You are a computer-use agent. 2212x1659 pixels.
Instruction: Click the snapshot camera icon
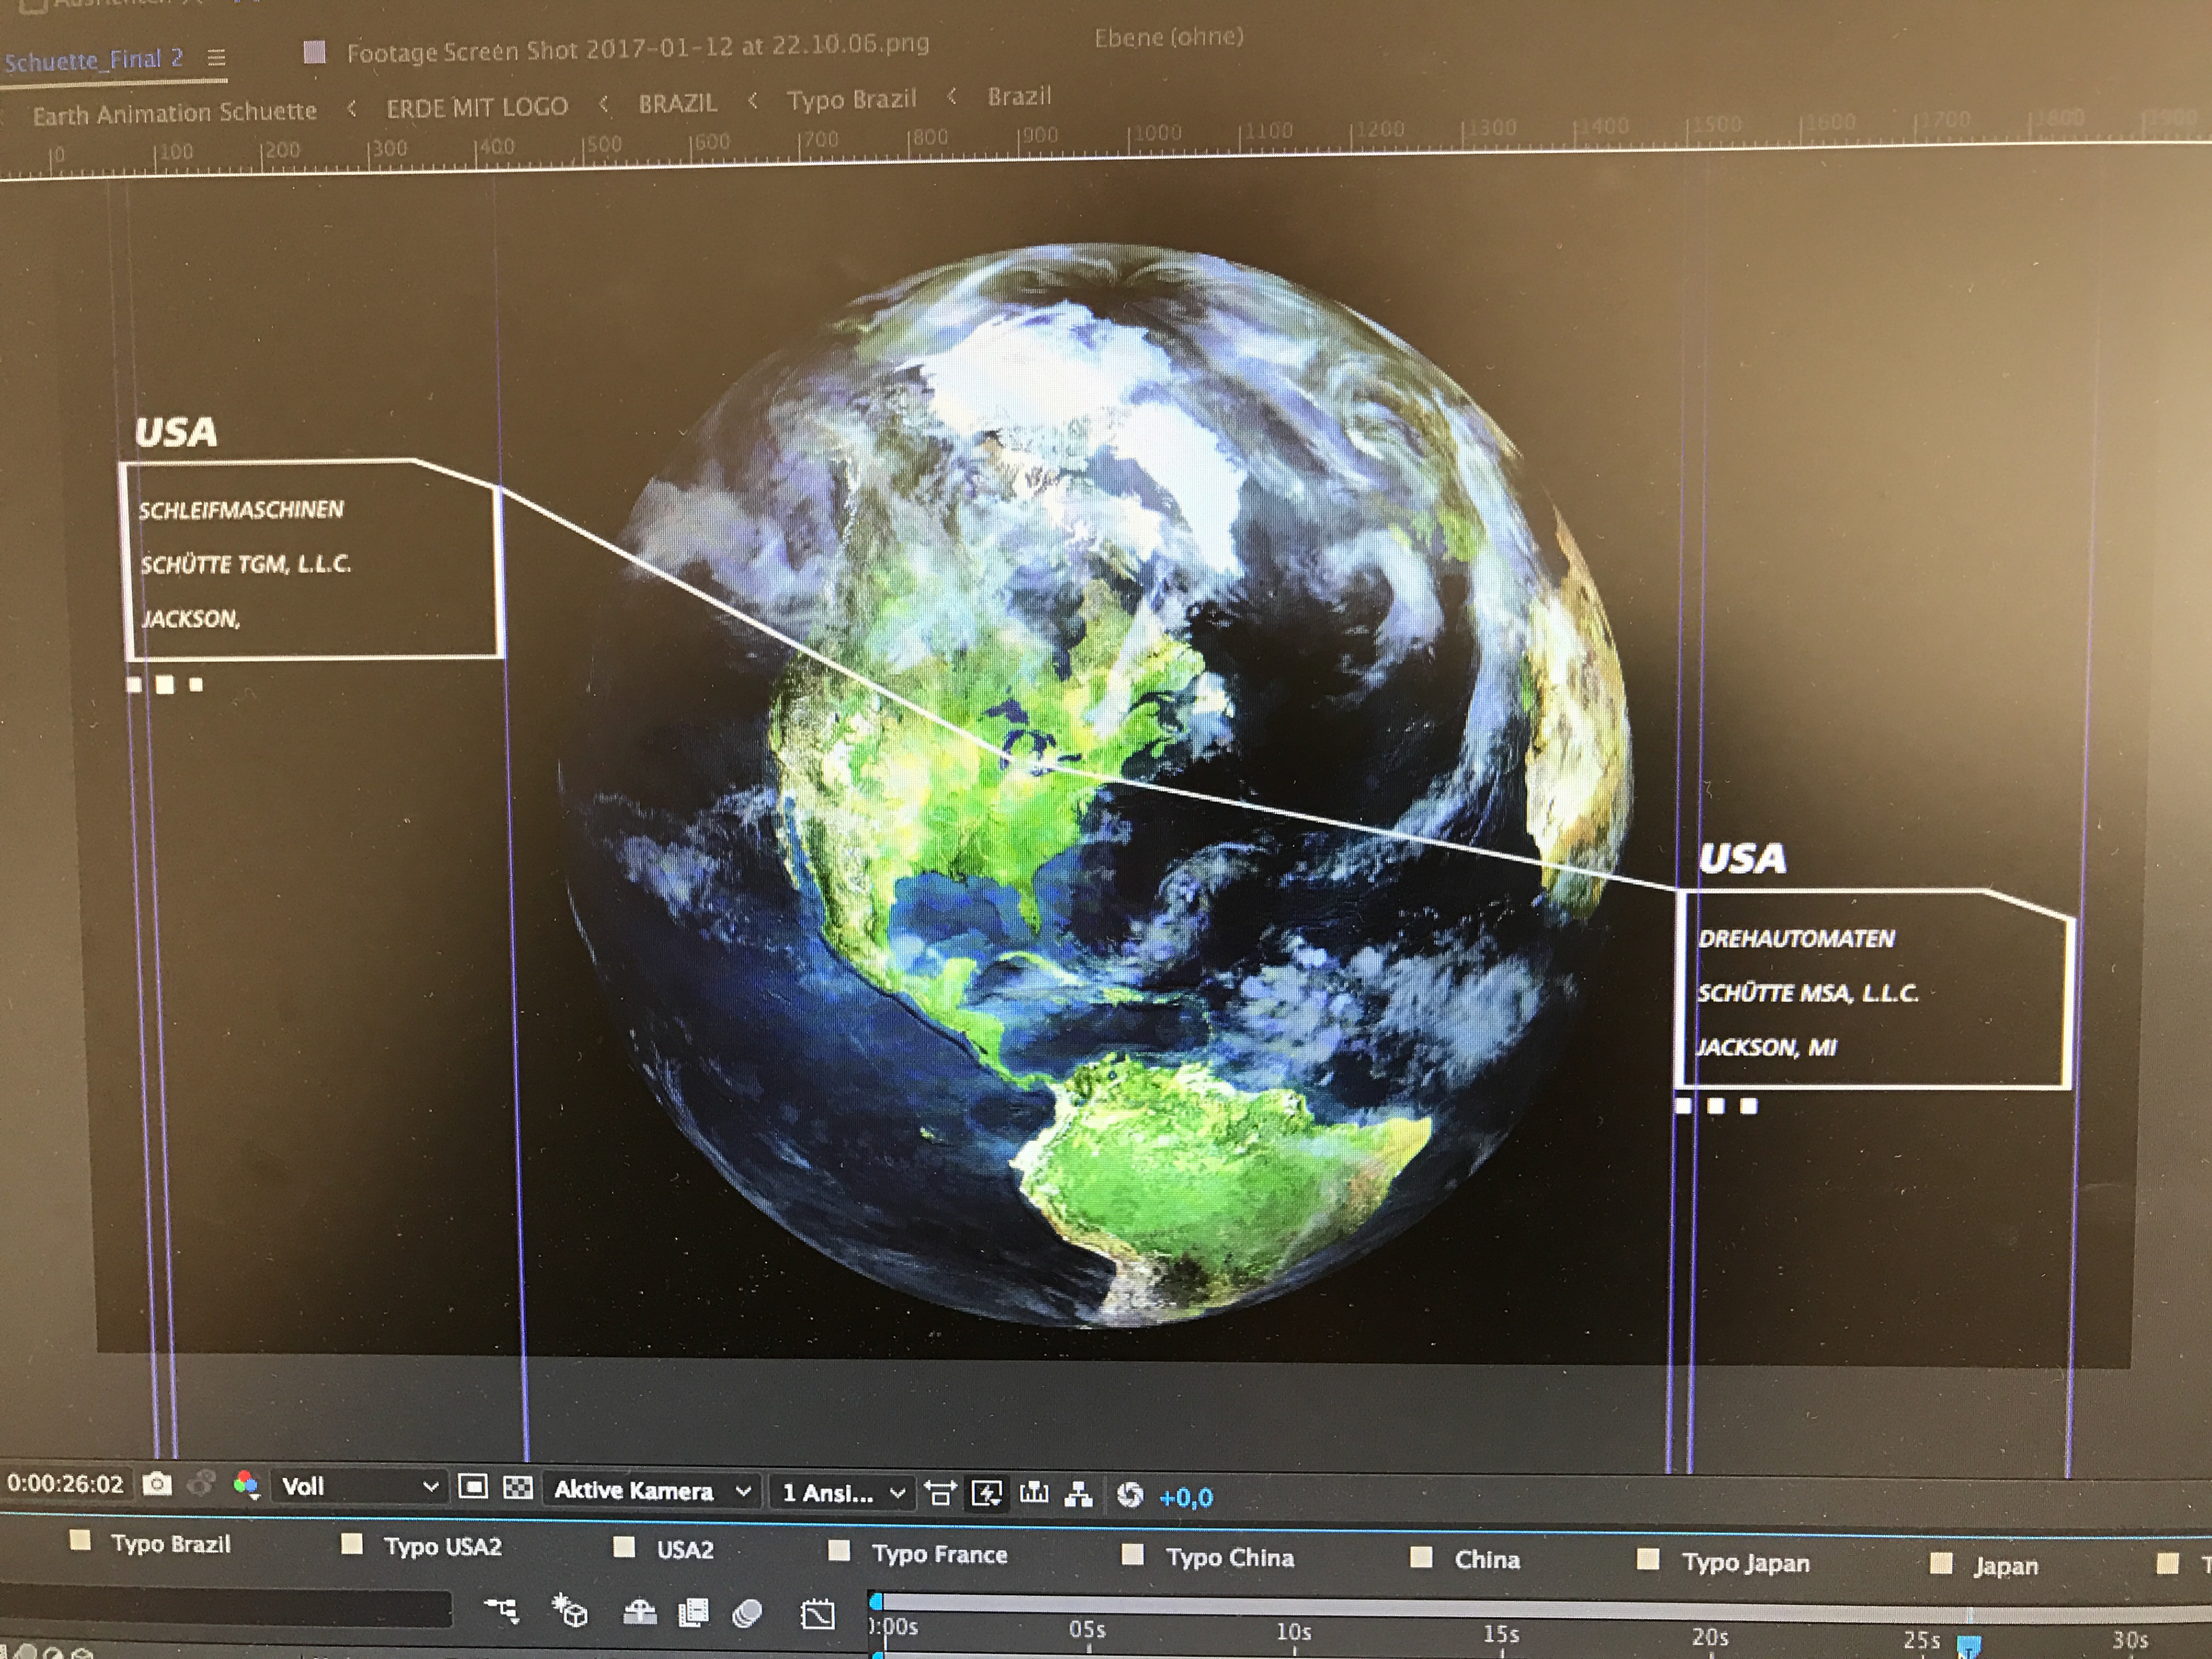(x=157, y=1484)
